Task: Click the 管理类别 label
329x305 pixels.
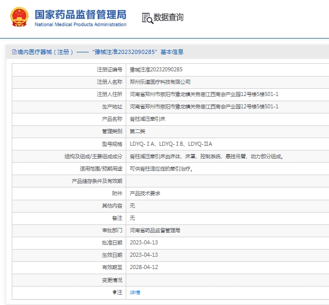Action: pyautogui.click(x=112, y=131)
